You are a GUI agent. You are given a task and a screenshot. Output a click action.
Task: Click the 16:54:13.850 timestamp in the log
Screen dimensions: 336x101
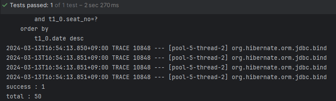click(57, 48)
